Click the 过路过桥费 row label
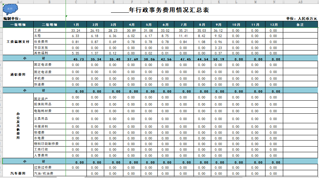319x178 pixels. [49, 167]
